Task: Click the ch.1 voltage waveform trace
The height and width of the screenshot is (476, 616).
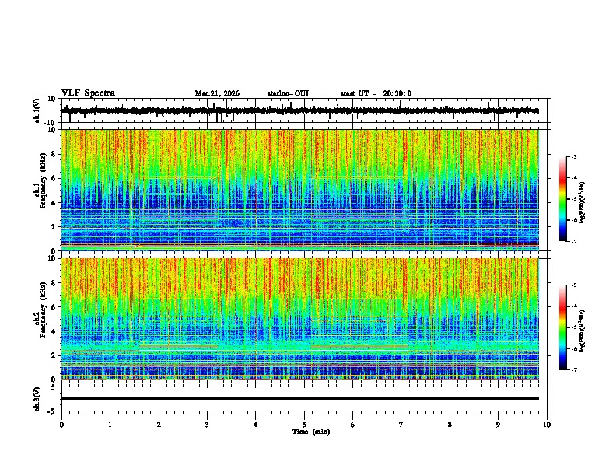Action: (299, 110)
